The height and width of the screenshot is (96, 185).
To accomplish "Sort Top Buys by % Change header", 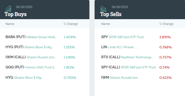I will [x=71, y=24].
